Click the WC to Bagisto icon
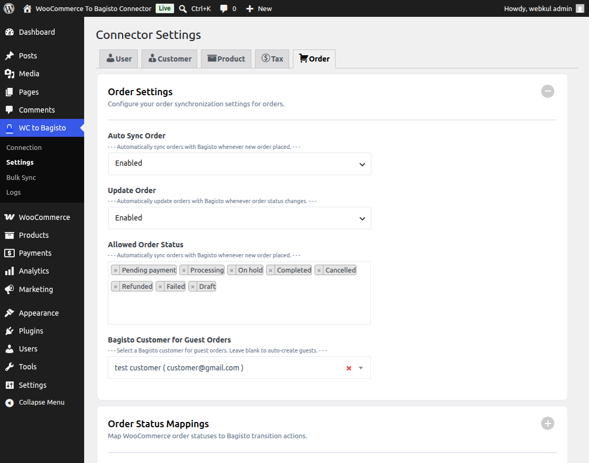Viewport: 589px width, 463px height. click(9, 128)
